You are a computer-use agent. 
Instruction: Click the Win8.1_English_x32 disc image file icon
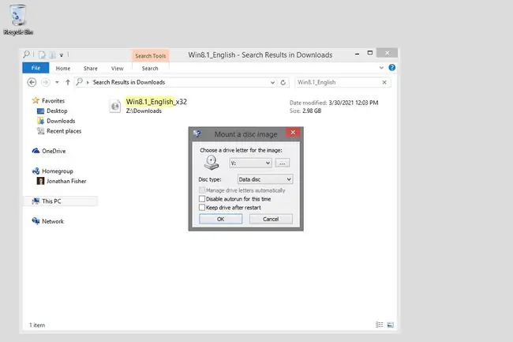(x=115, y=106)
